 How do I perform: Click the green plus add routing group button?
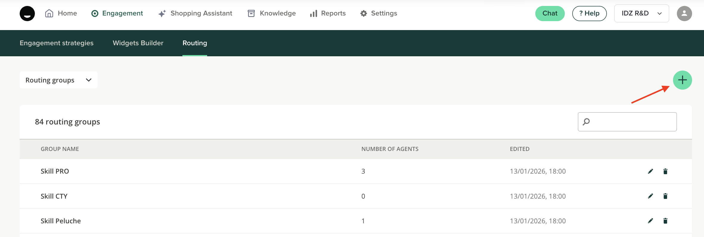tap(682, 80)
